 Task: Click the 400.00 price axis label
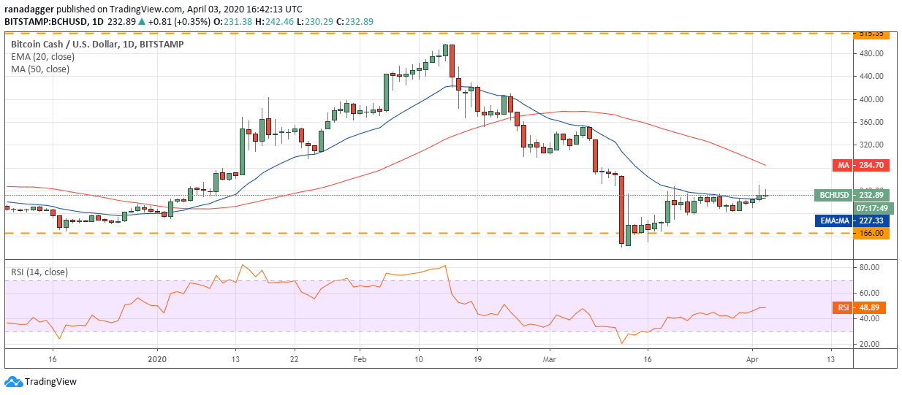point(872,99)
